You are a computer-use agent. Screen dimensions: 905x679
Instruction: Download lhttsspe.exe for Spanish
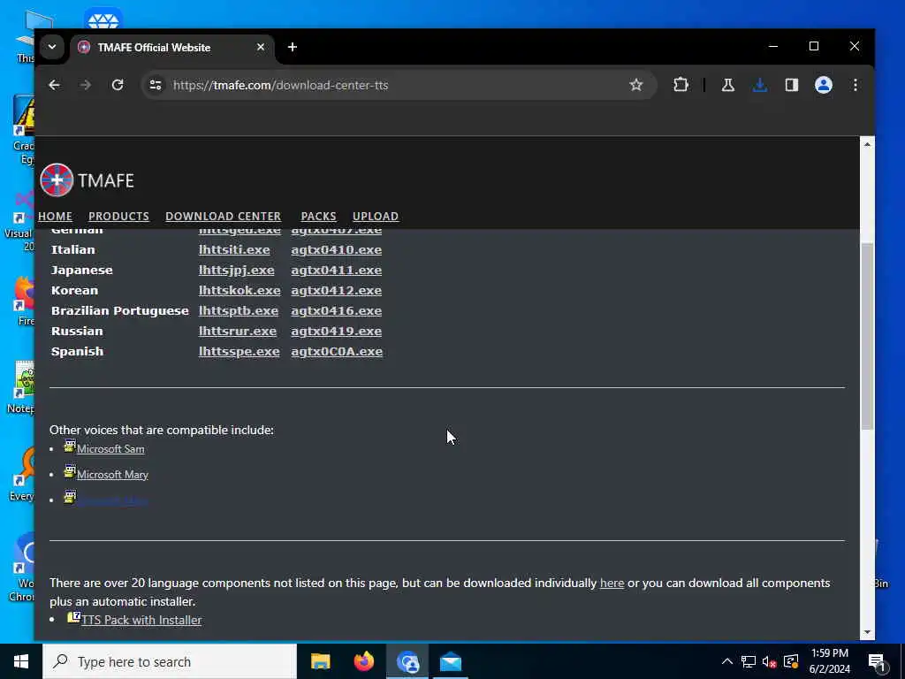[239, 351]
